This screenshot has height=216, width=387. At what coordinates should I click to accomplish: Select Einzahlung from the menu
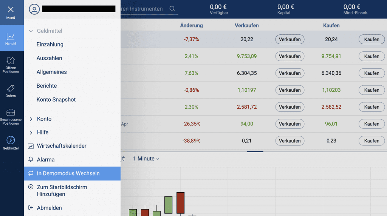[x=50, y=45]
